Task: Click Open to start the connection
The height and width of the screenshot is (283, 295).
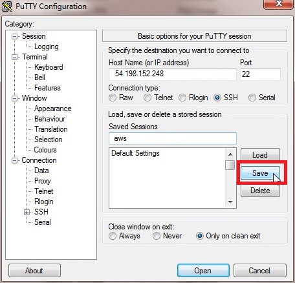Action: [x=203, y=271]
